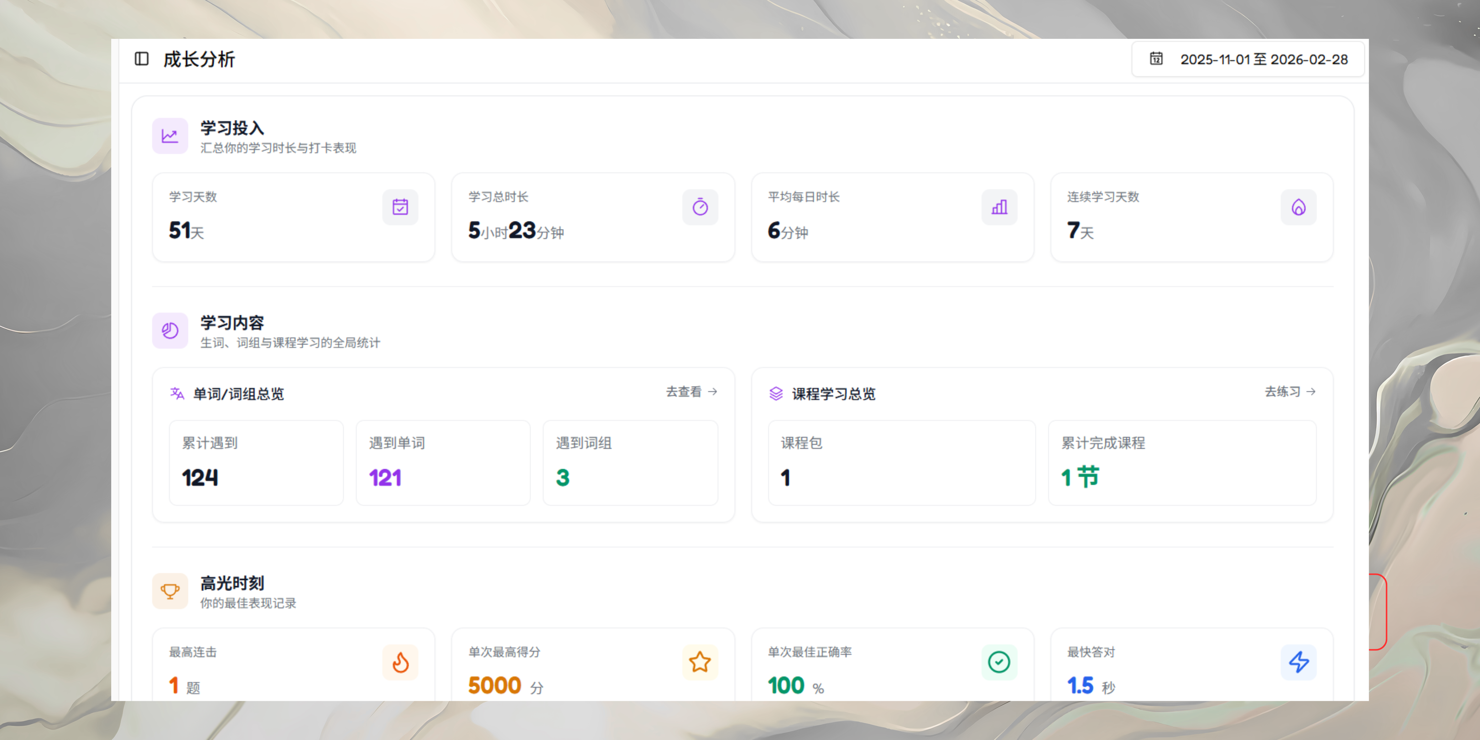
Task: Select the 遇到单词 121 card
Action: 443,463
